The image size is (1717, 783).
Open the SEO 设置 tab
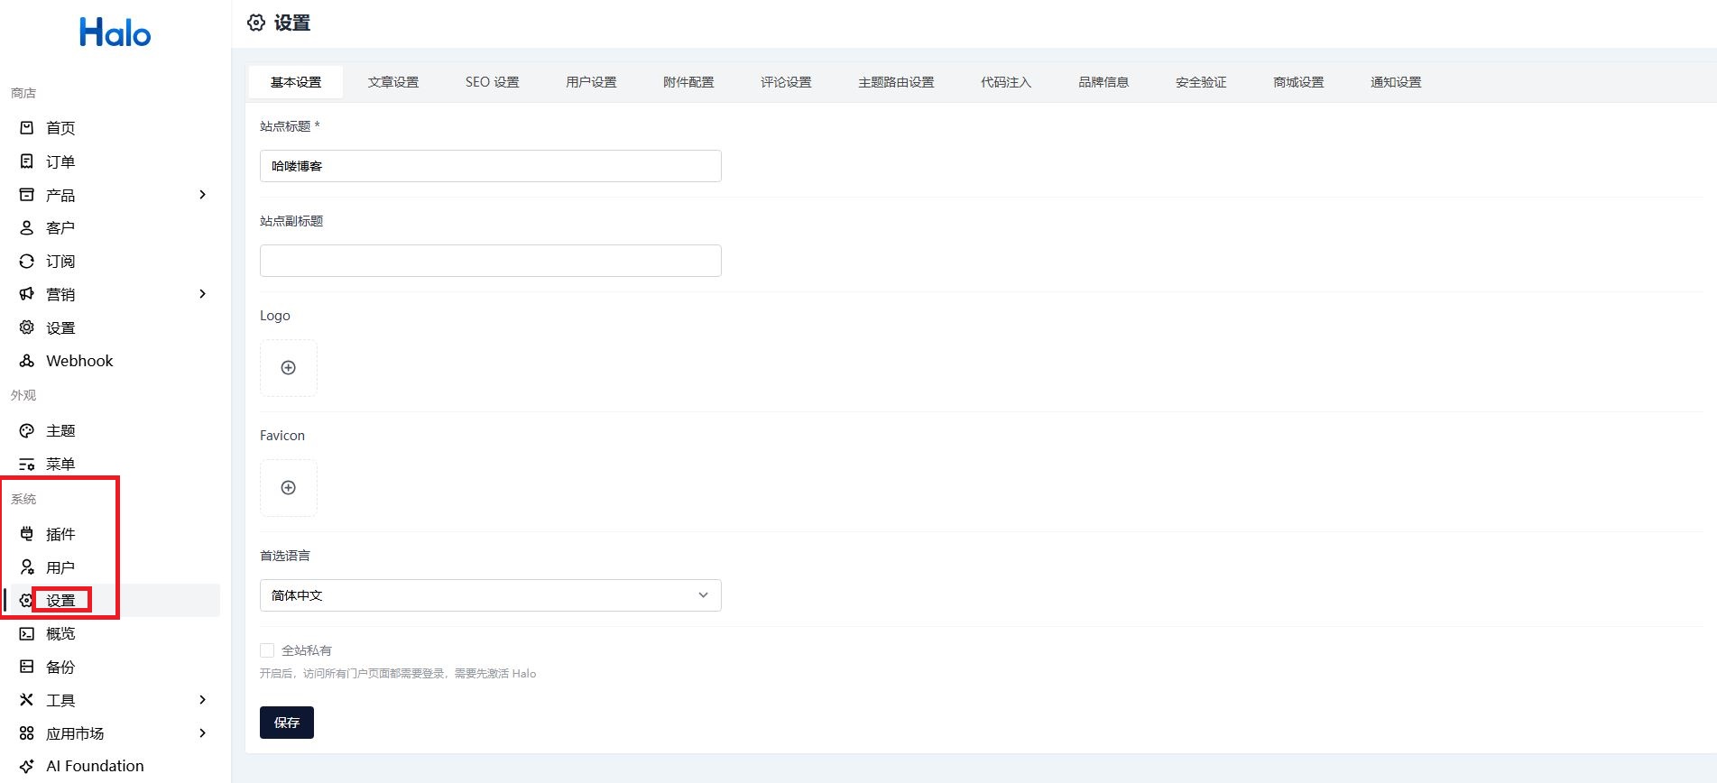pyautogui.click(x=493, y=82)
